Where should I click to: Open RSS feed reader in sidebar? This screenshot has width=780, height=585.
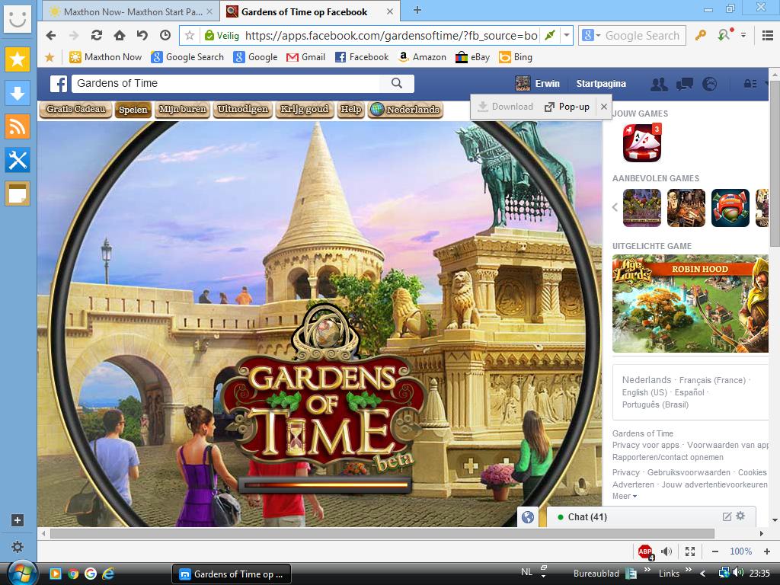18,126
